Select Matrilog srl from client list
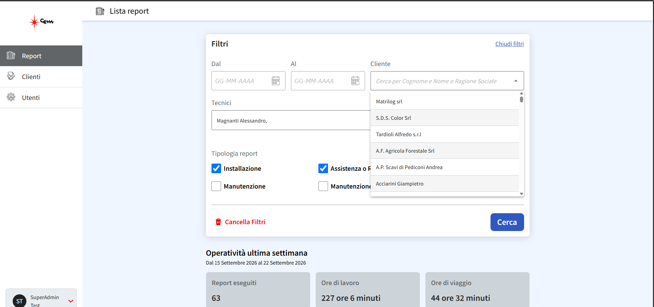This screenshot has width=654, height=307. (x=445, y=102)
